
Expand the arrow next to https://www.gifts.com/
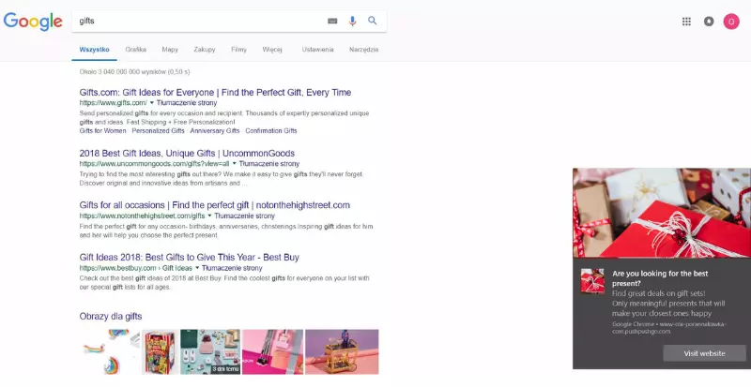tap(152, 103)
